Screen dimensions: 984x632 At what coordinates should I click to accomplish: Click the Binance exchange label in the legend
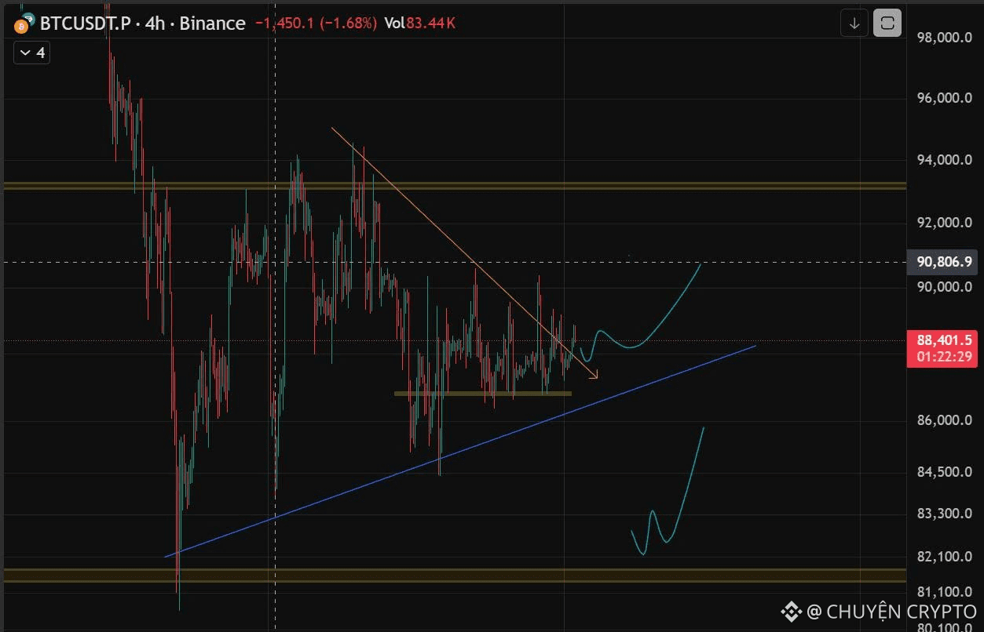(212, 24)
